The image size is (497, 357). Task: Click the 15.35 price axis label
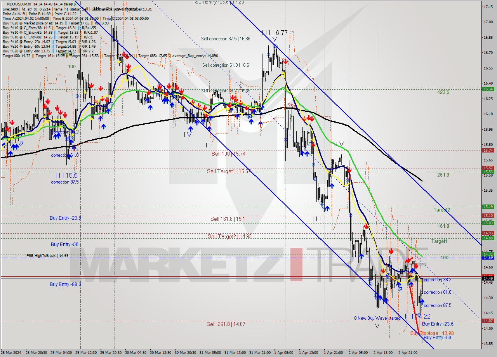click(x=488, y=190)
